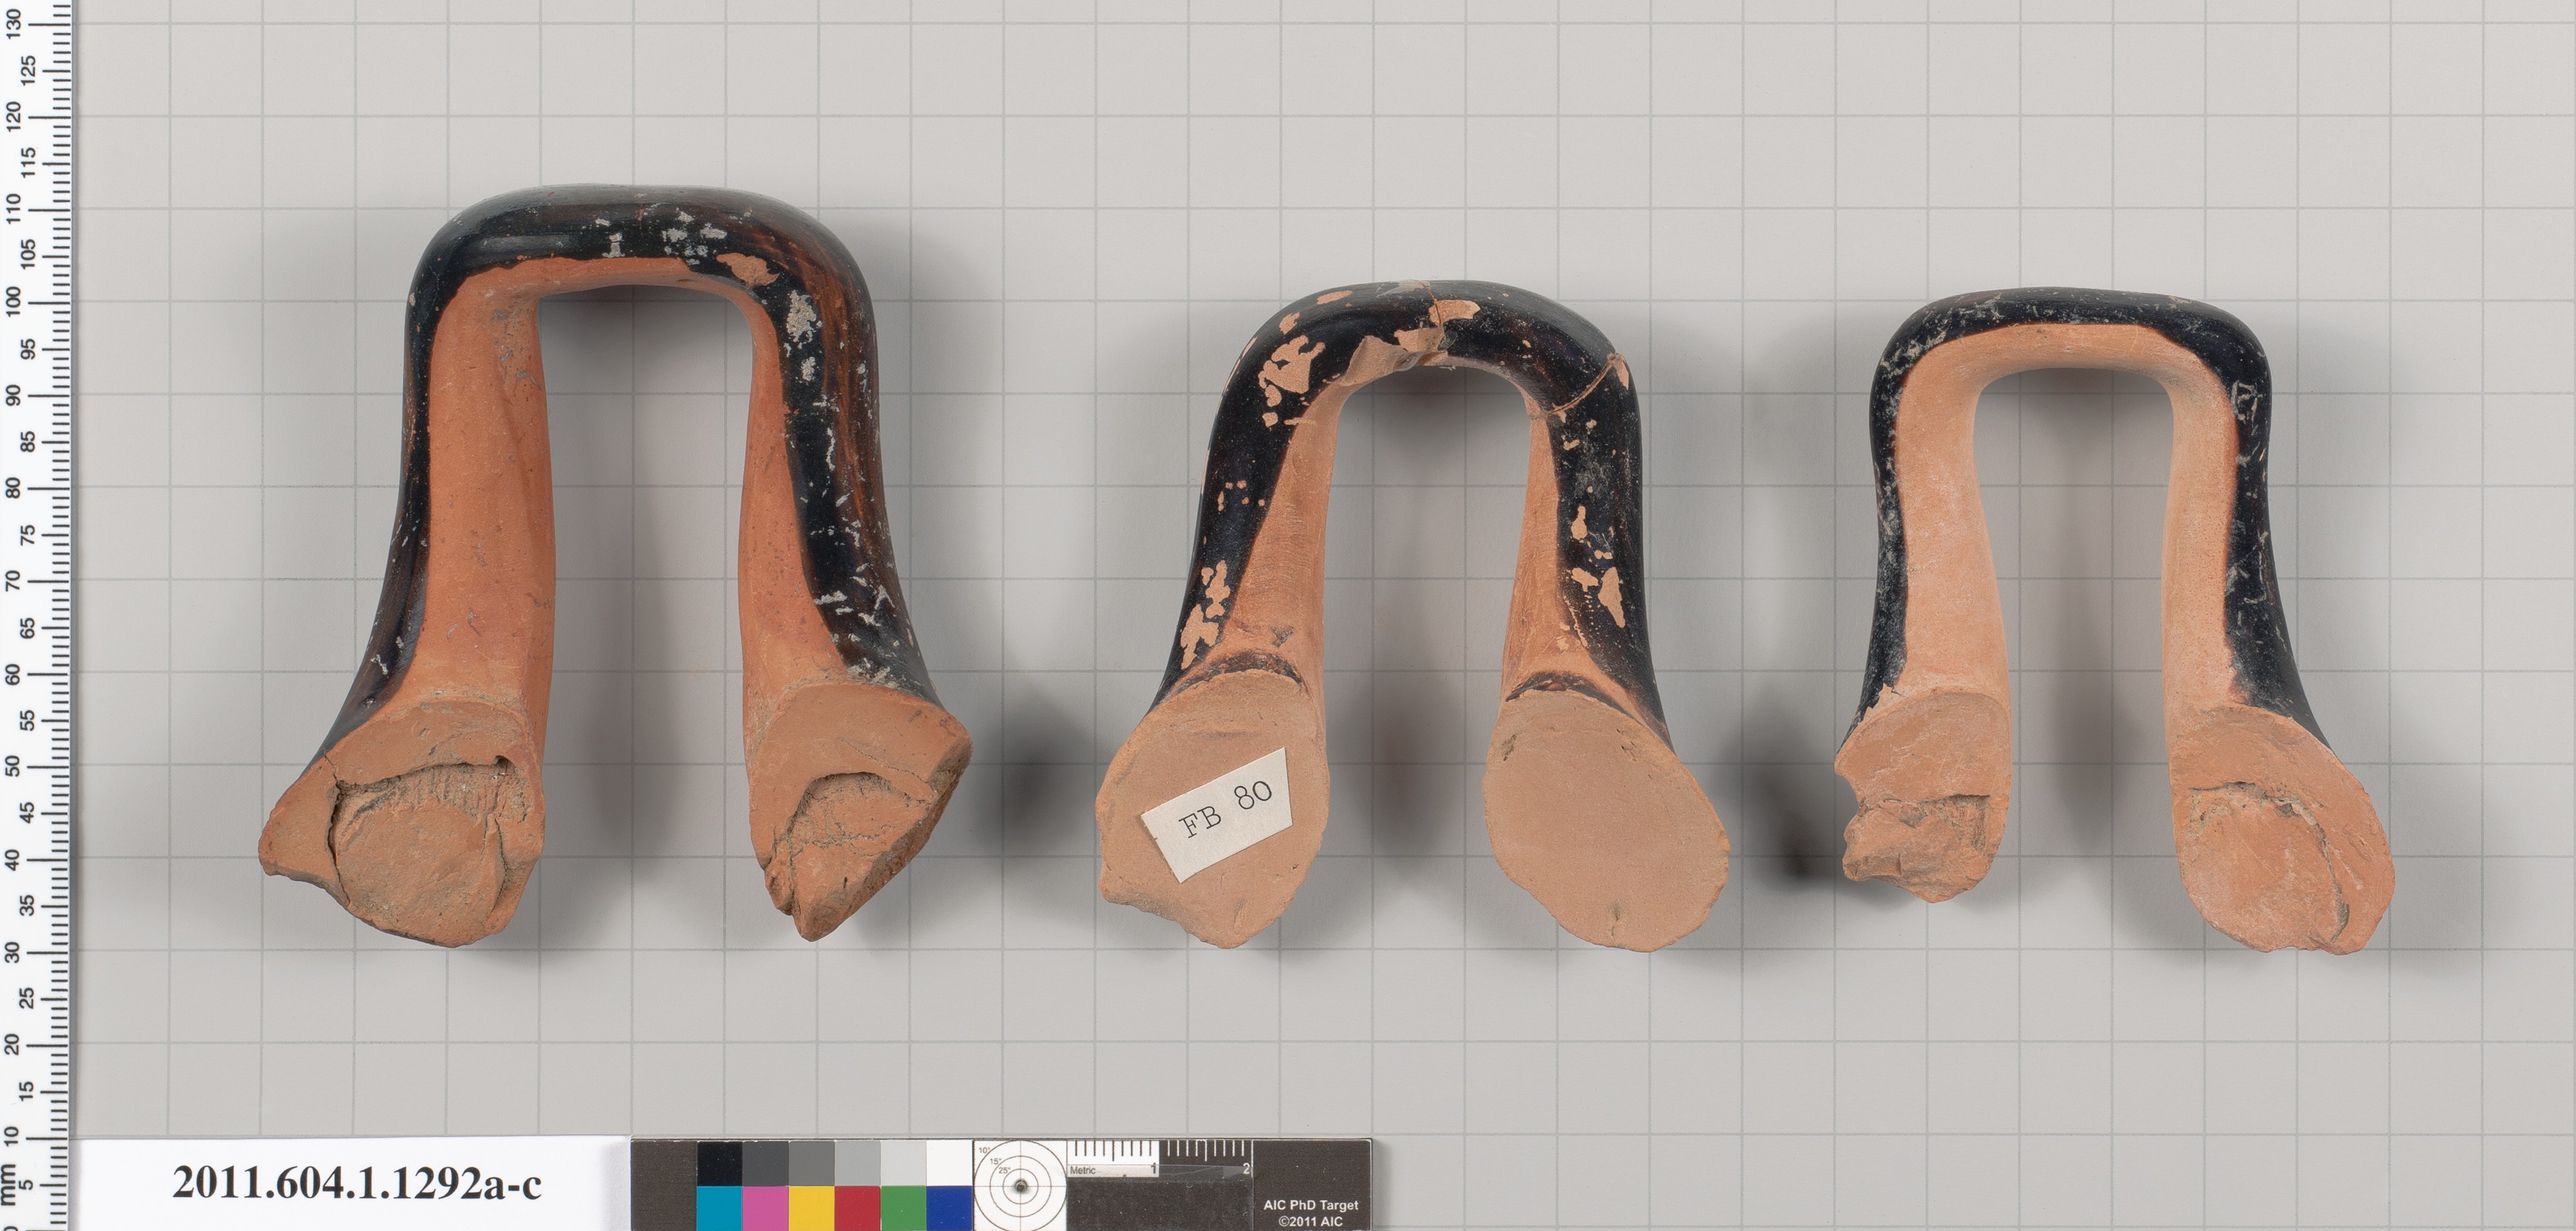
Task: Click the 100 mark on vertical ruler
Action: click(x=14, y=301)
